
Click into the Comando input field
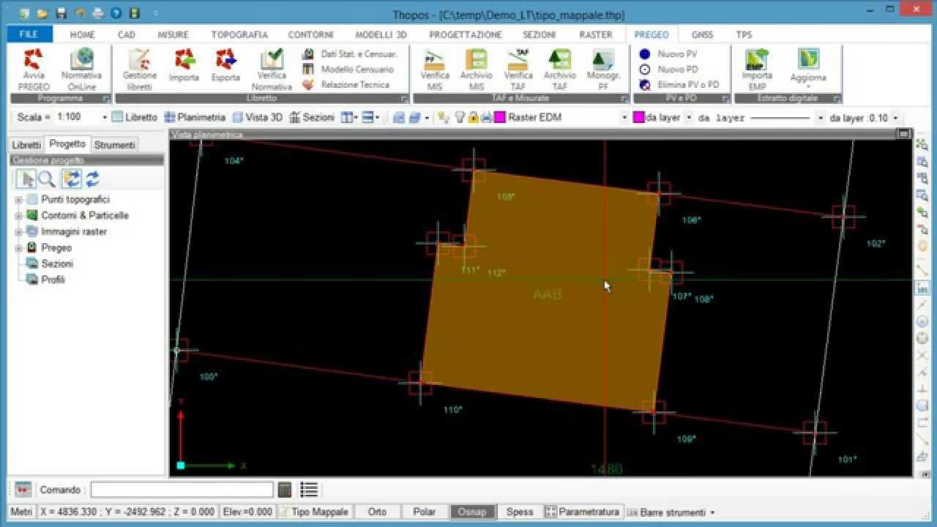(x=182, y=490)
